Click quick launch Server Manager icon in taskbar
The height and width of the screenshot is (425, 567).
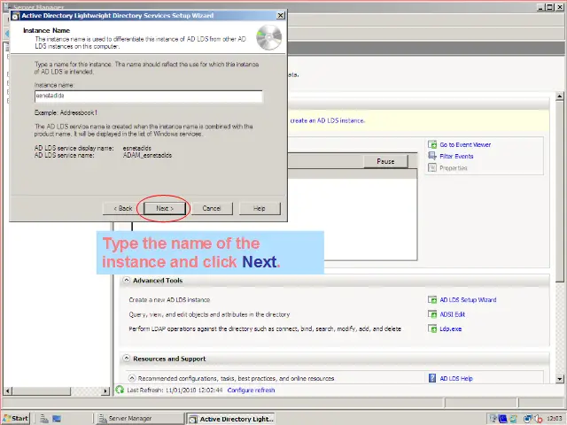pos(44,419)
